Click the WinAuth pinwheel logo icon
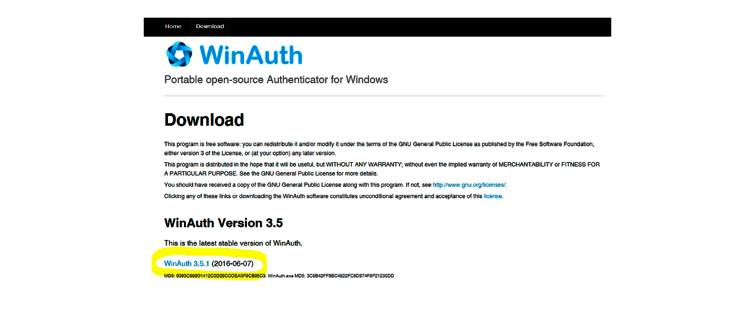 (x=180, y=54)
